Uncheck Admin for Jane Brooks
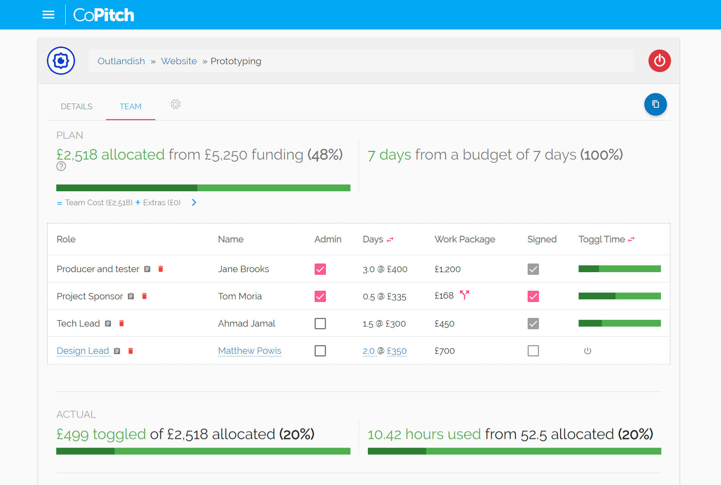 point(320,269)
